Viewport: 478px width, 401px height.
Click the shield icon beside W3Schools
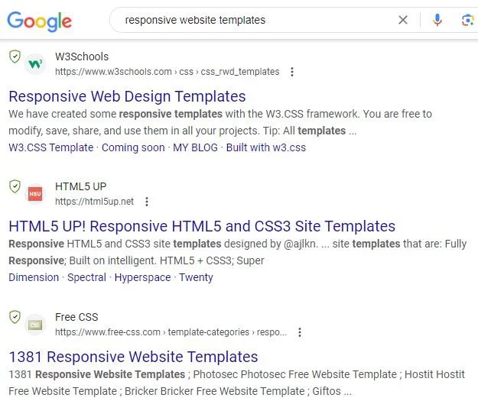click(x=15, y=57)
